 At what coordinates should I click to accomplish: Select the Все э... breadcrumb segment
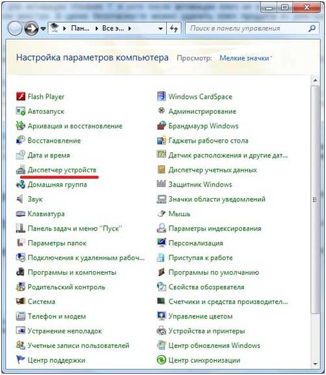coord(113,28)
